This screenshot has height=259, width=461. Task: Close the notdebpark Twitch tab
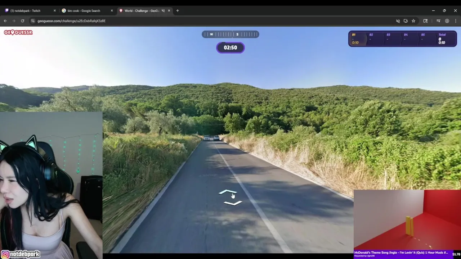[55, 11]
